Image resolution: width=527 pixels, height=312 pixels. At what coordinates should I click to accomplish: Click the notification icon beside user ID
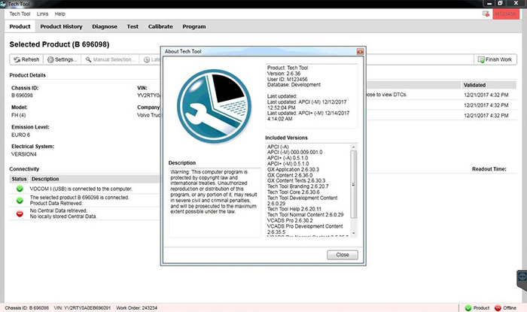click(x=486, y=14)
